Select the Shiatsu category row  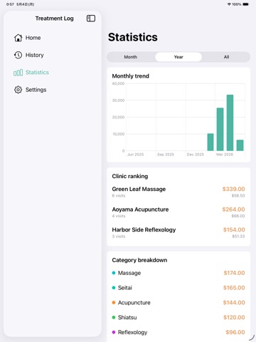(x=178, y=318)
